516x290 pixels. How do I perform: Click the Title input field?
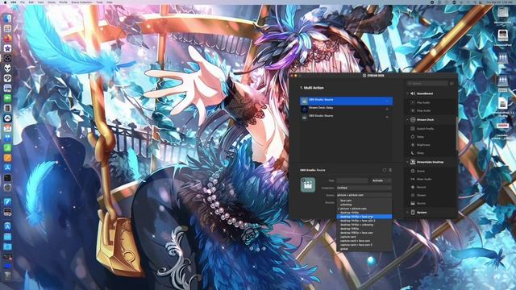[352, 180]
